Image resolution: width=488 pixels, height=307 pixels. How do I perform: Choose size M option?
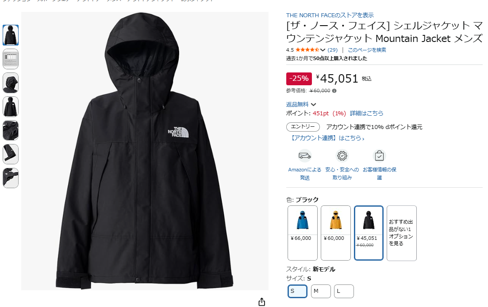point(321,291)
